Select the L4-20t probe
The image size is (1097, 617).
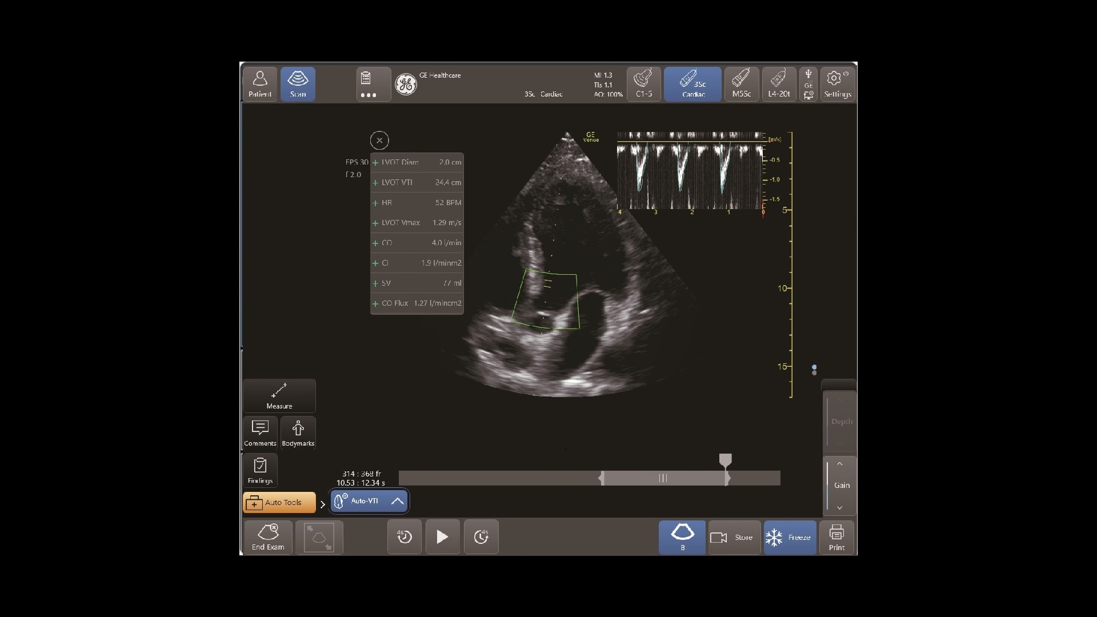779,85
